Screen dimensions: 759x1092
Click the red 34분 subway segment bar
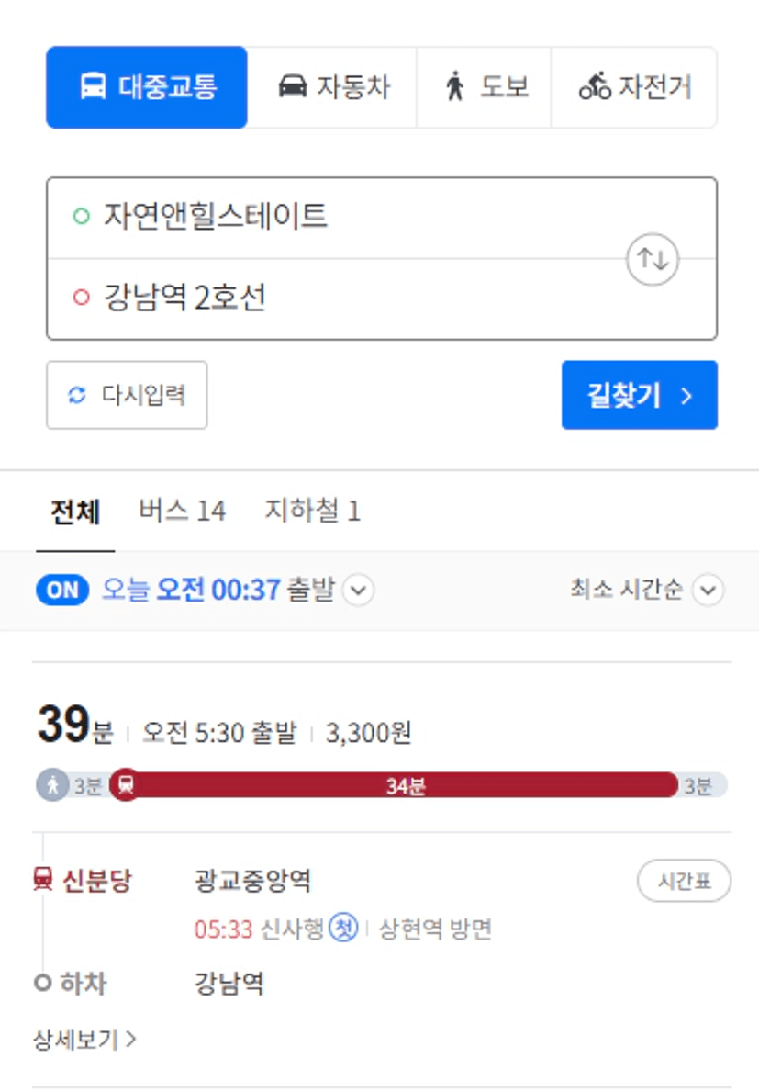[x=406, y=785]
